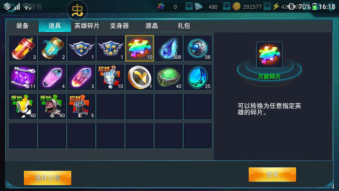Select the blue crystal item with count 306
Screen dimensions: 339x191
click(x=169, y=48)
